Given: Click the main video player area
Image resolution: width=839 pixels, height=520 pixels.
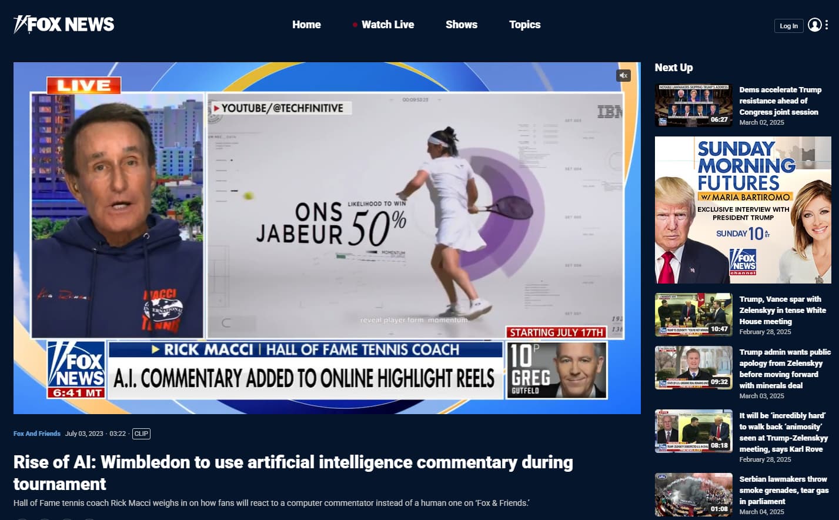Looking at the screenshot, I should [x=327, y=238].
